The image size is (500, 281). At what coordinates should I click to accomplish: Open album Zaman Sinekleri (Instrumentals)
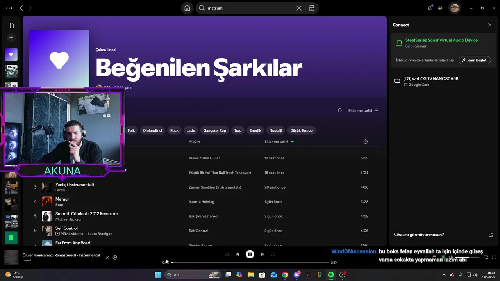(215, 187)
